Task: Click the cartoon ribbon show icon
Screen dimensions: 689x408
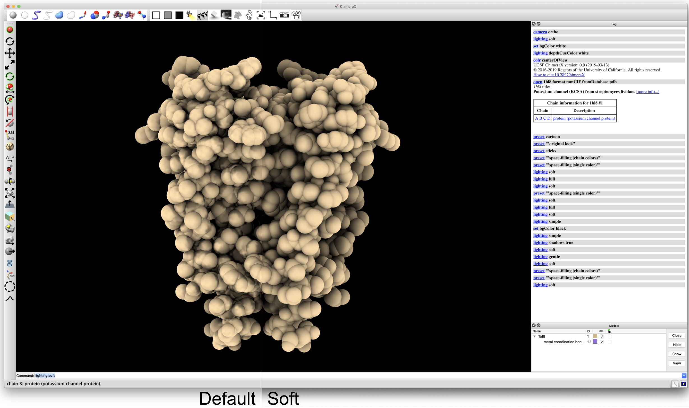Action: click(36, 15)
